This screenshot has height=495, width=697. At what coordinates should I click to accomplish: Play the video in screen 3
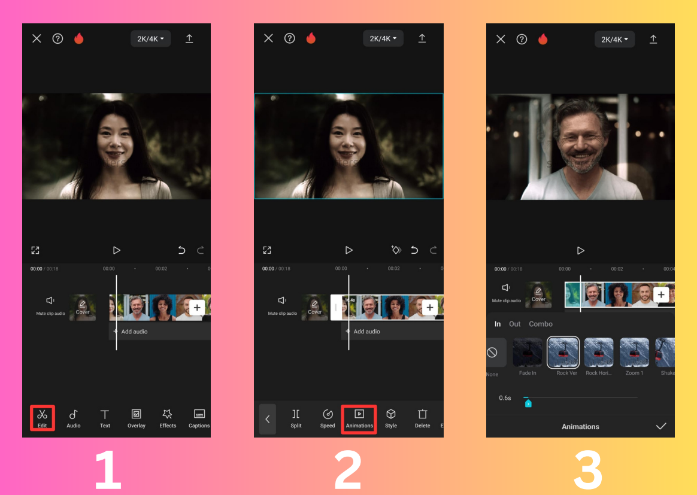[581, 251]
